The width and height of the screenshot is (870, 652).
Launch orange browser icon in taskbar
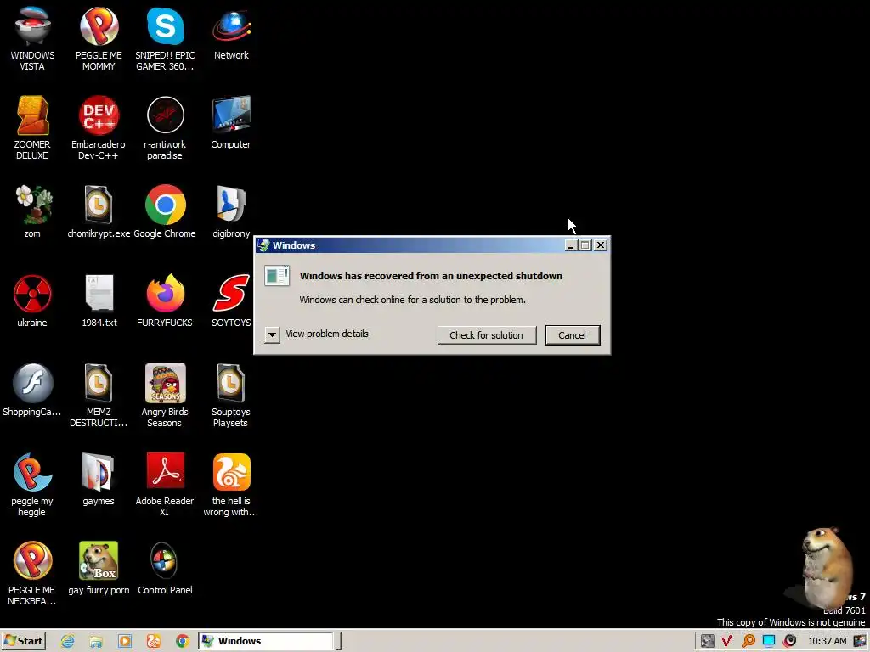click(154, 642)
